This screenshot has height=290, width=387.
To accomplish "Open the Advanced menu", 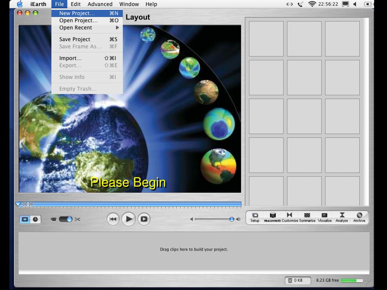I will click(x=100, y=4).
